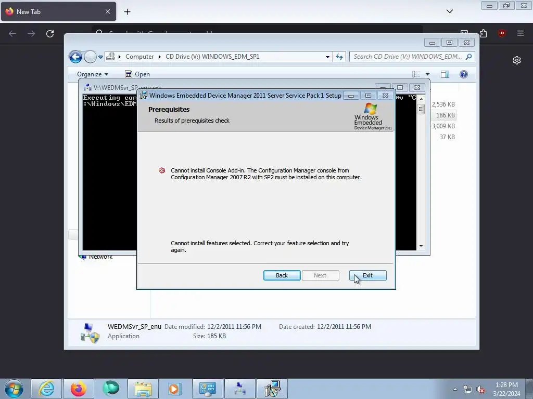Open the Organize menu

pyautogui.click(x=93, y=74)
